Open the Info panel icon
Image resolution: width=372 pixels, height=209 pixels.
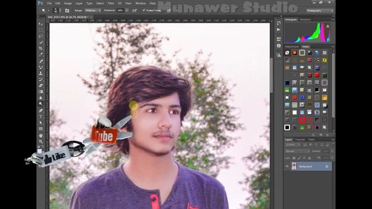click(x=279, y=45)
